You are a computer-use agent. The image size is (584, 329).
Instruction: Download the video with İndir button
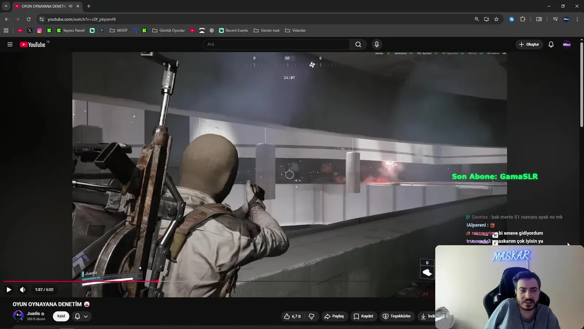tap(428, 316)
